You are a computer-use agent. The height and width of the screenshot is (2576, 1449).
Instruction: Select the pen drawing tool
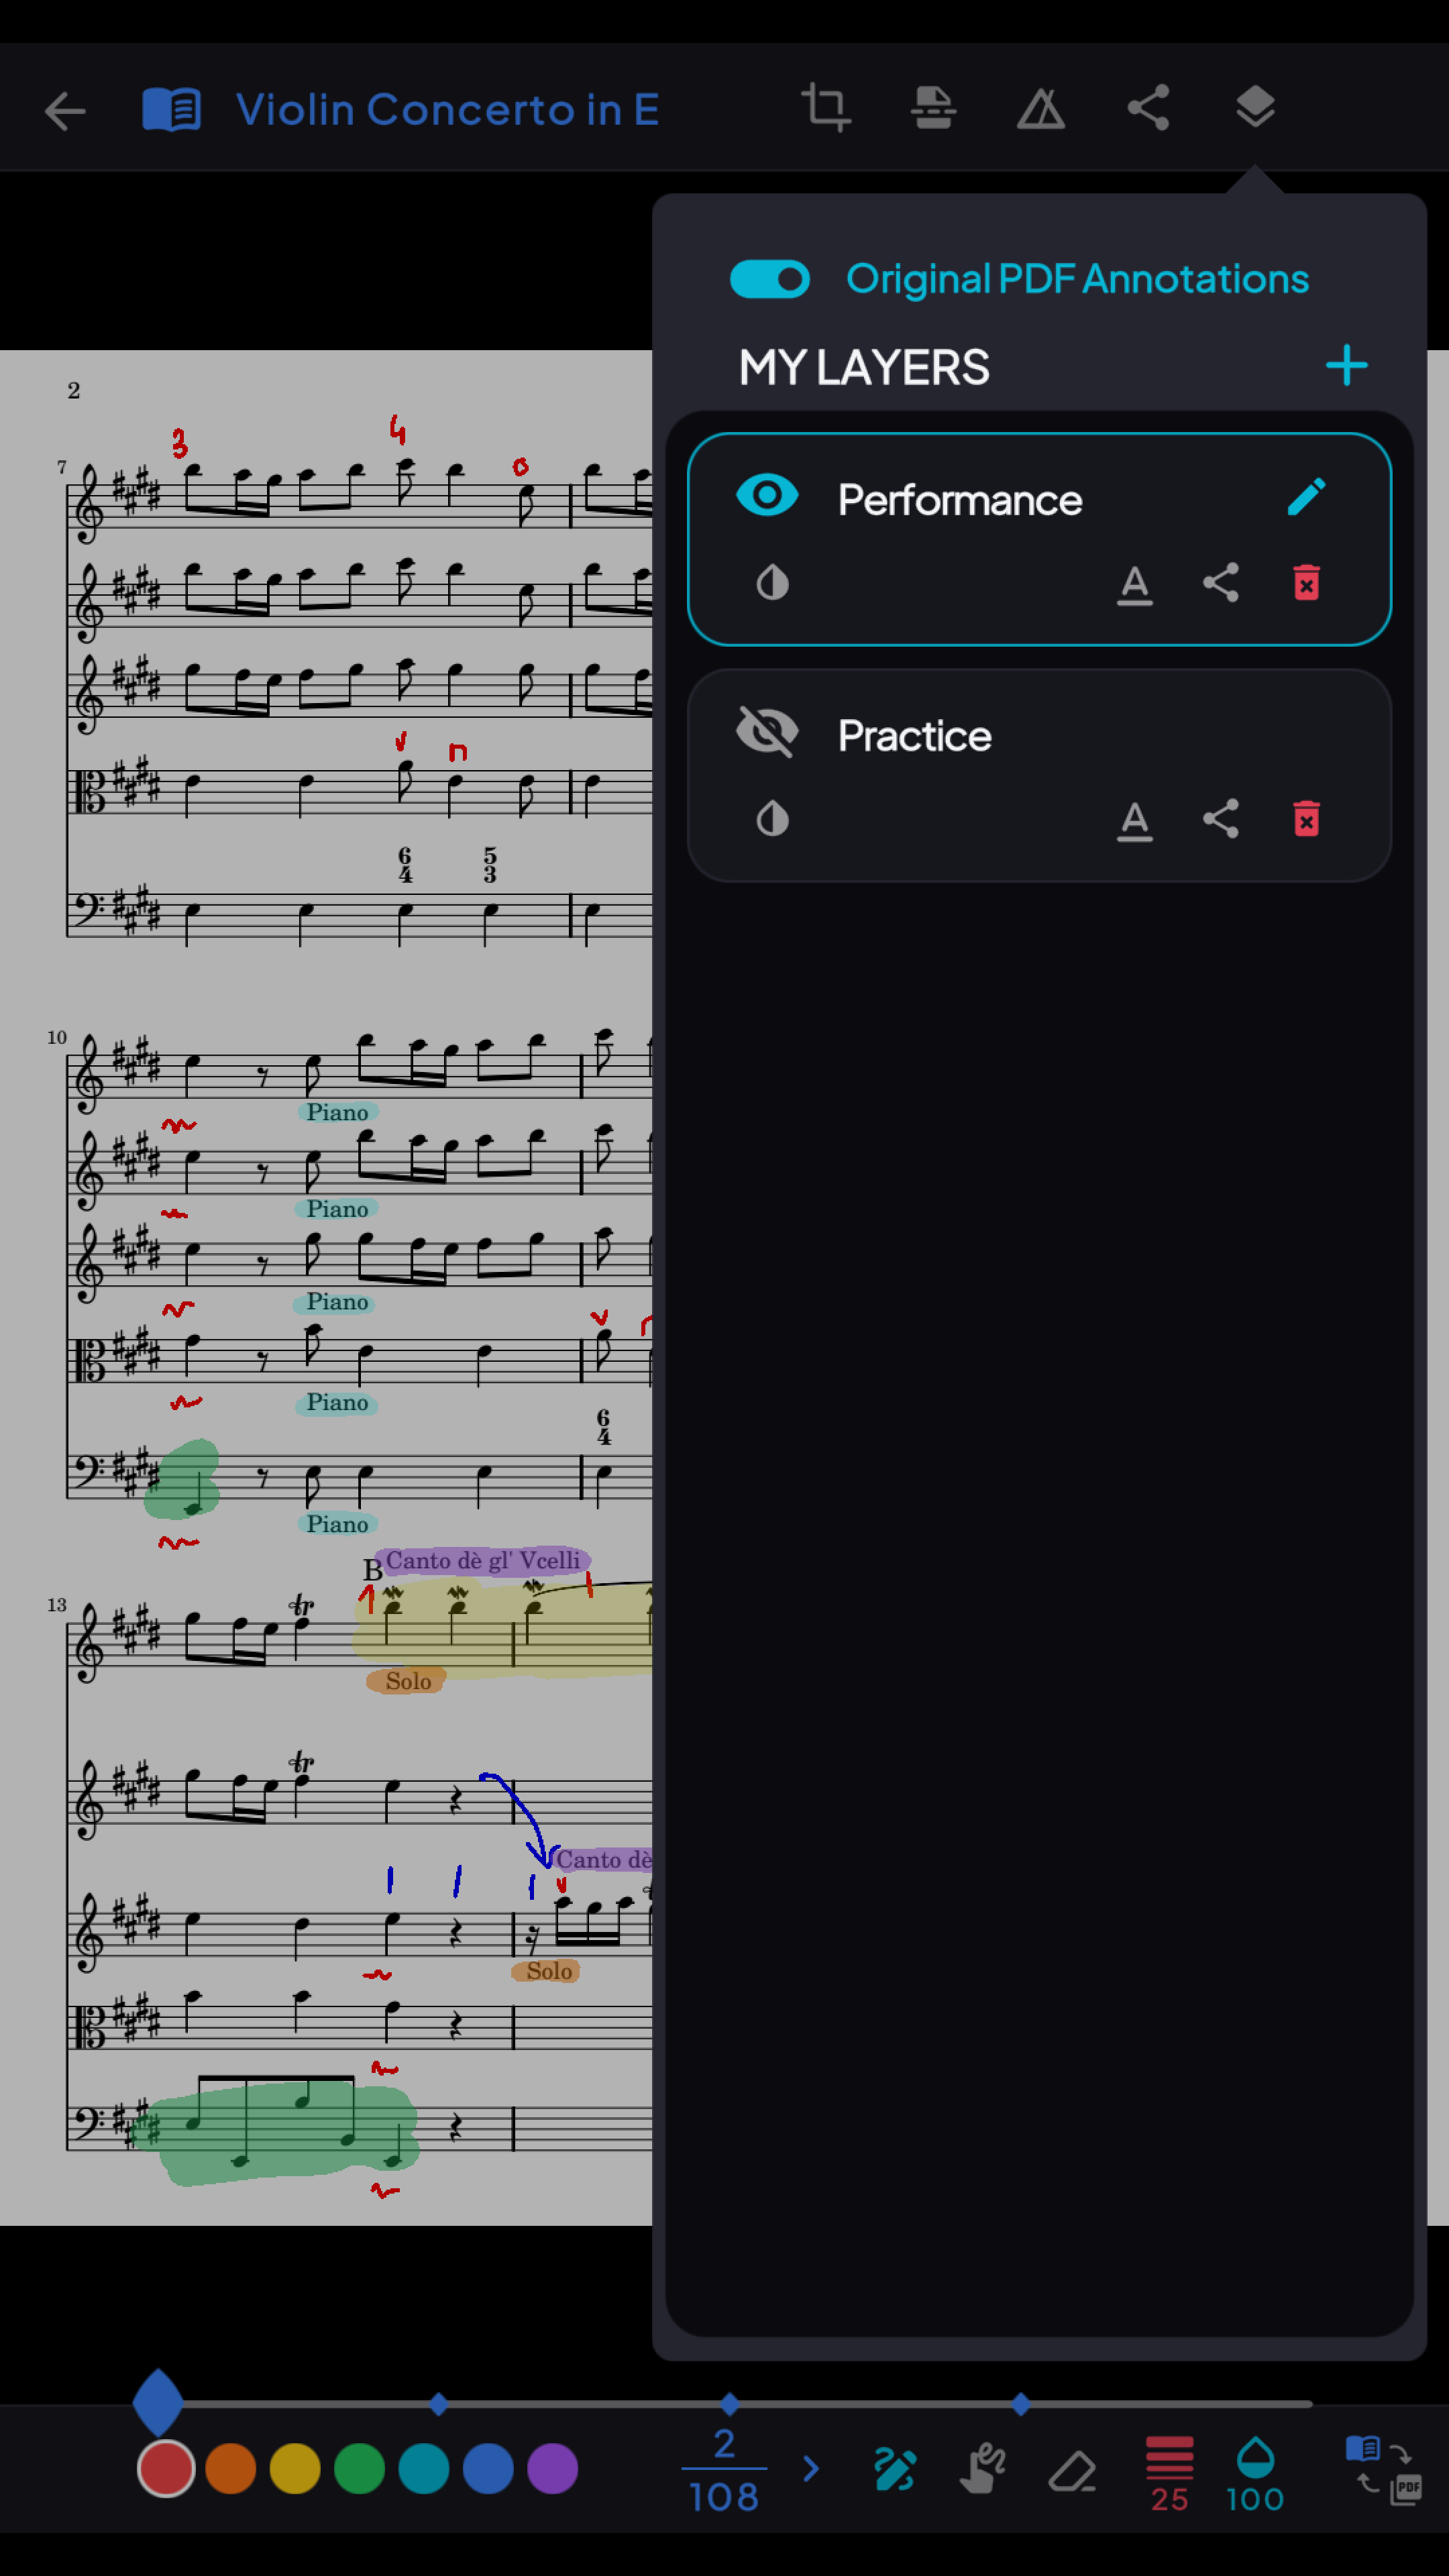(894, 2469)
